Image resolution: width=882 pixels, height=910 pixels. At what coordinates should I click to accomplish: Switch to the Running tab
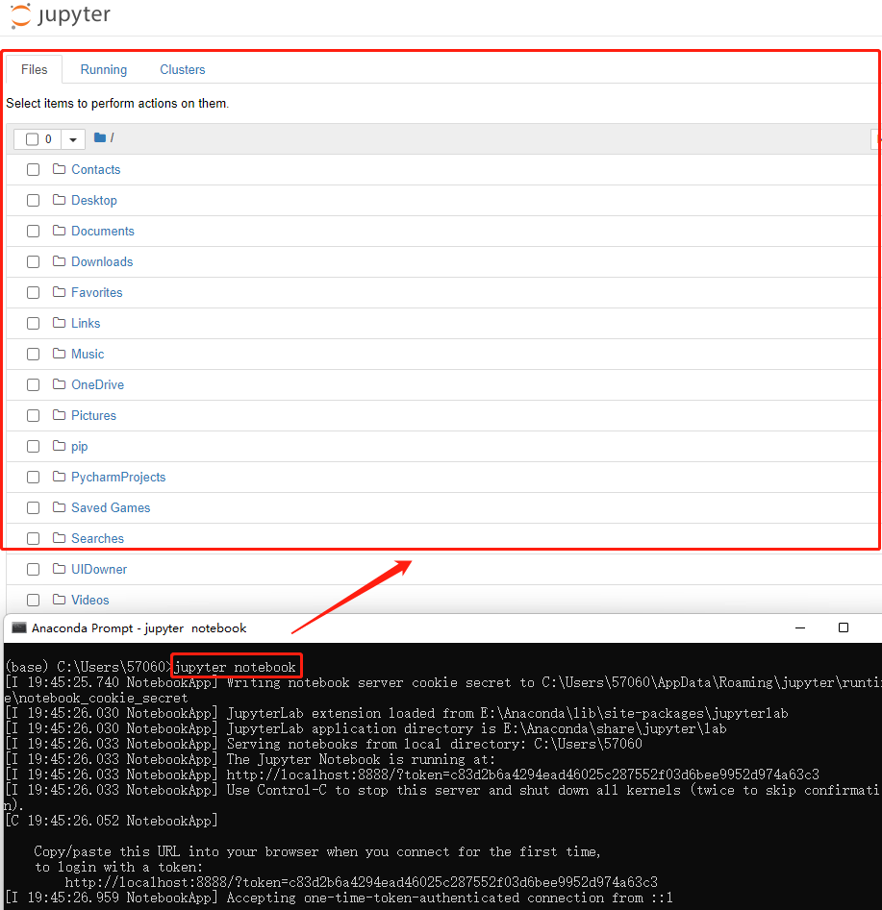point(104,69)
